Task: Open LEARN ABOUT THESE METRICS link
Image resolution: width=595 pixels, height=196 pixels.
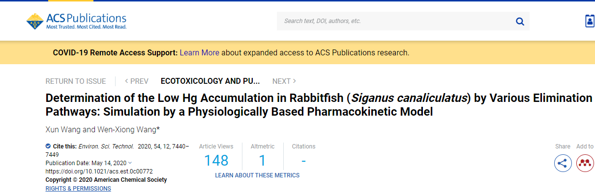Action: (x=257, y=175)
